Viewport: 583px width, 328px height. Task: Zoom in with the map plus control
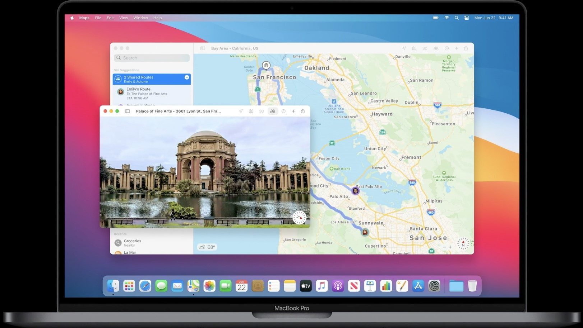(x=450, y=247)
